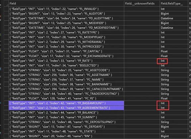Click the Int type cell for FF_RATE

pyautogui.click(x=174, y=61)
